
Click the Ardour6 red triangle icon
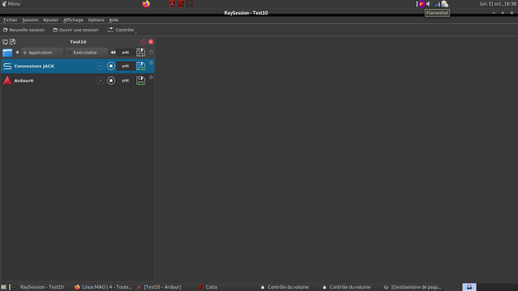point(7,80)
